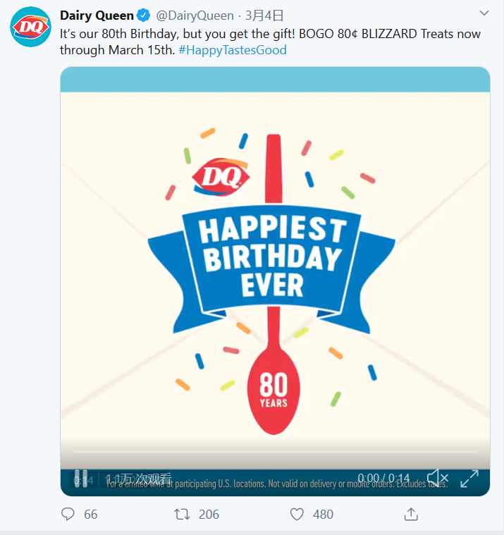Like the Dairy Queen tweet
Viewport: 504px width, 535px height.
pyautogui.click(x=297, y=515)
